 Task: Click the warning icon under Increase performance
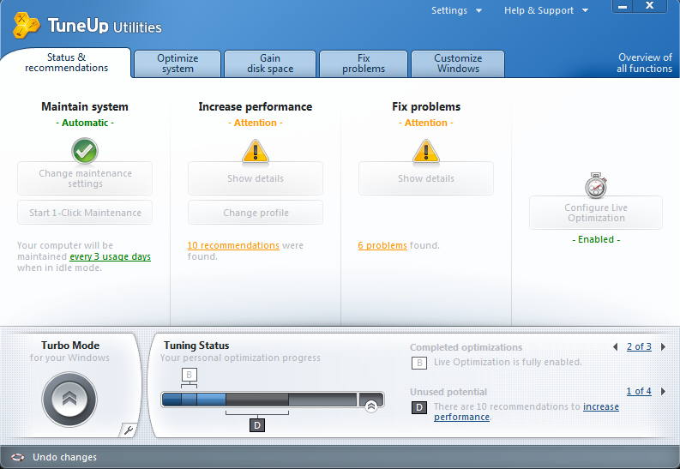point(256,152)
